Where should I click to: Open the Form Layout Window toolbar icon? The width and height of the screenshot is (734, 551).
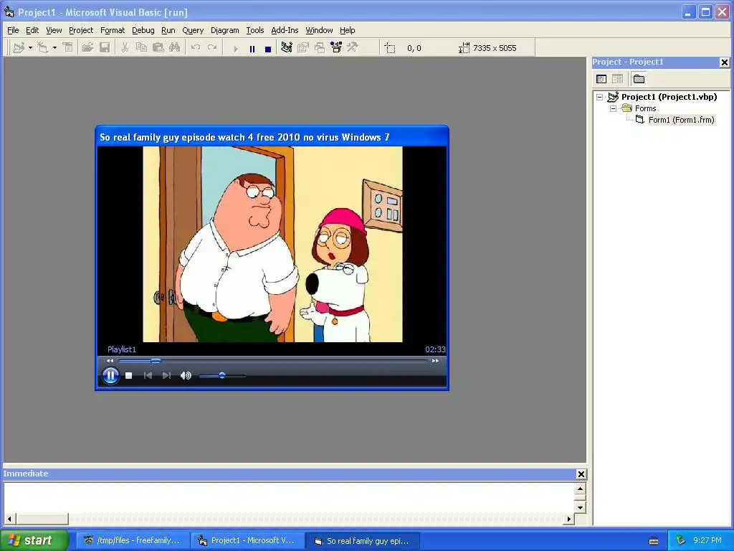click(x=320, y=48)
